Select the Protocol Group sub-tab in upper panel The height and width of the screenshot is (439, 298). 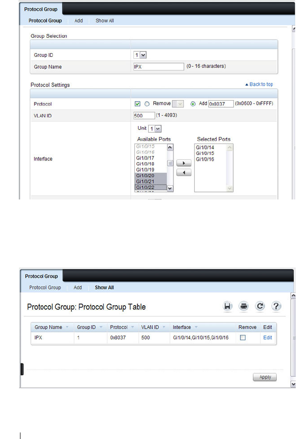45,21
